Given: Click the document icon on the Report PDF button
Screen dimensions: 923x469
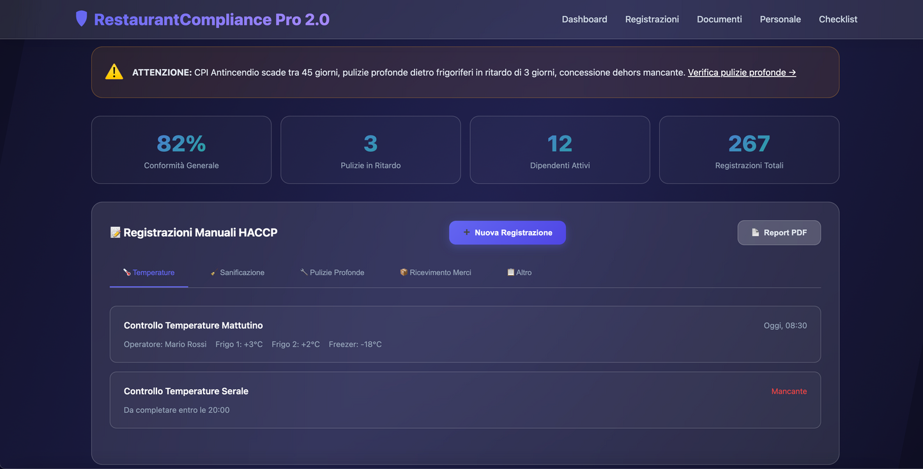Looking at the screenshot, I should coord(756,232).
